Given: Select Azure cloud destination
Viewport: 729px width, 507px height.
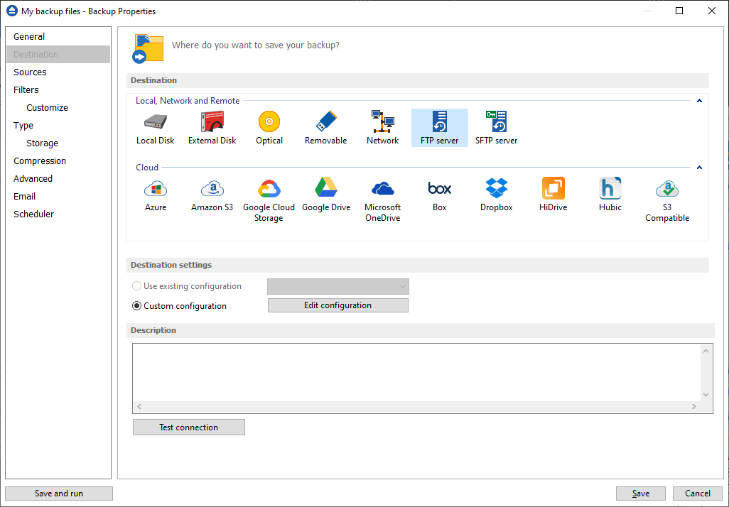Looking at the screenshot, I should point(156,195).
